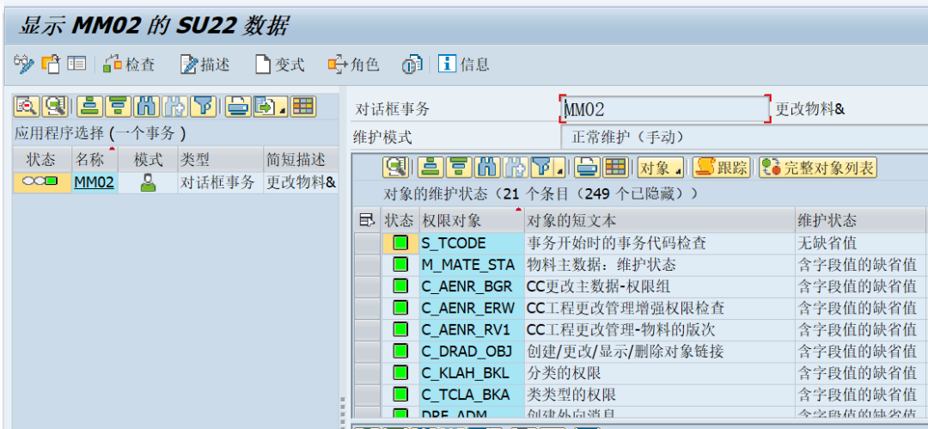928x429 pixels.
Task: Click green status square of C_KLAH_BKL row
Action: tap(400, 373)
